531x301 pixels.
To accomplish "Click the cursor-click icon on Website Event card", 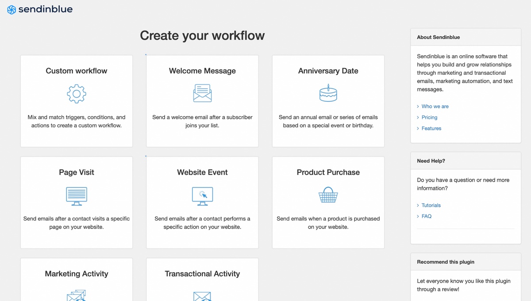I will click(x=202, y=195).
